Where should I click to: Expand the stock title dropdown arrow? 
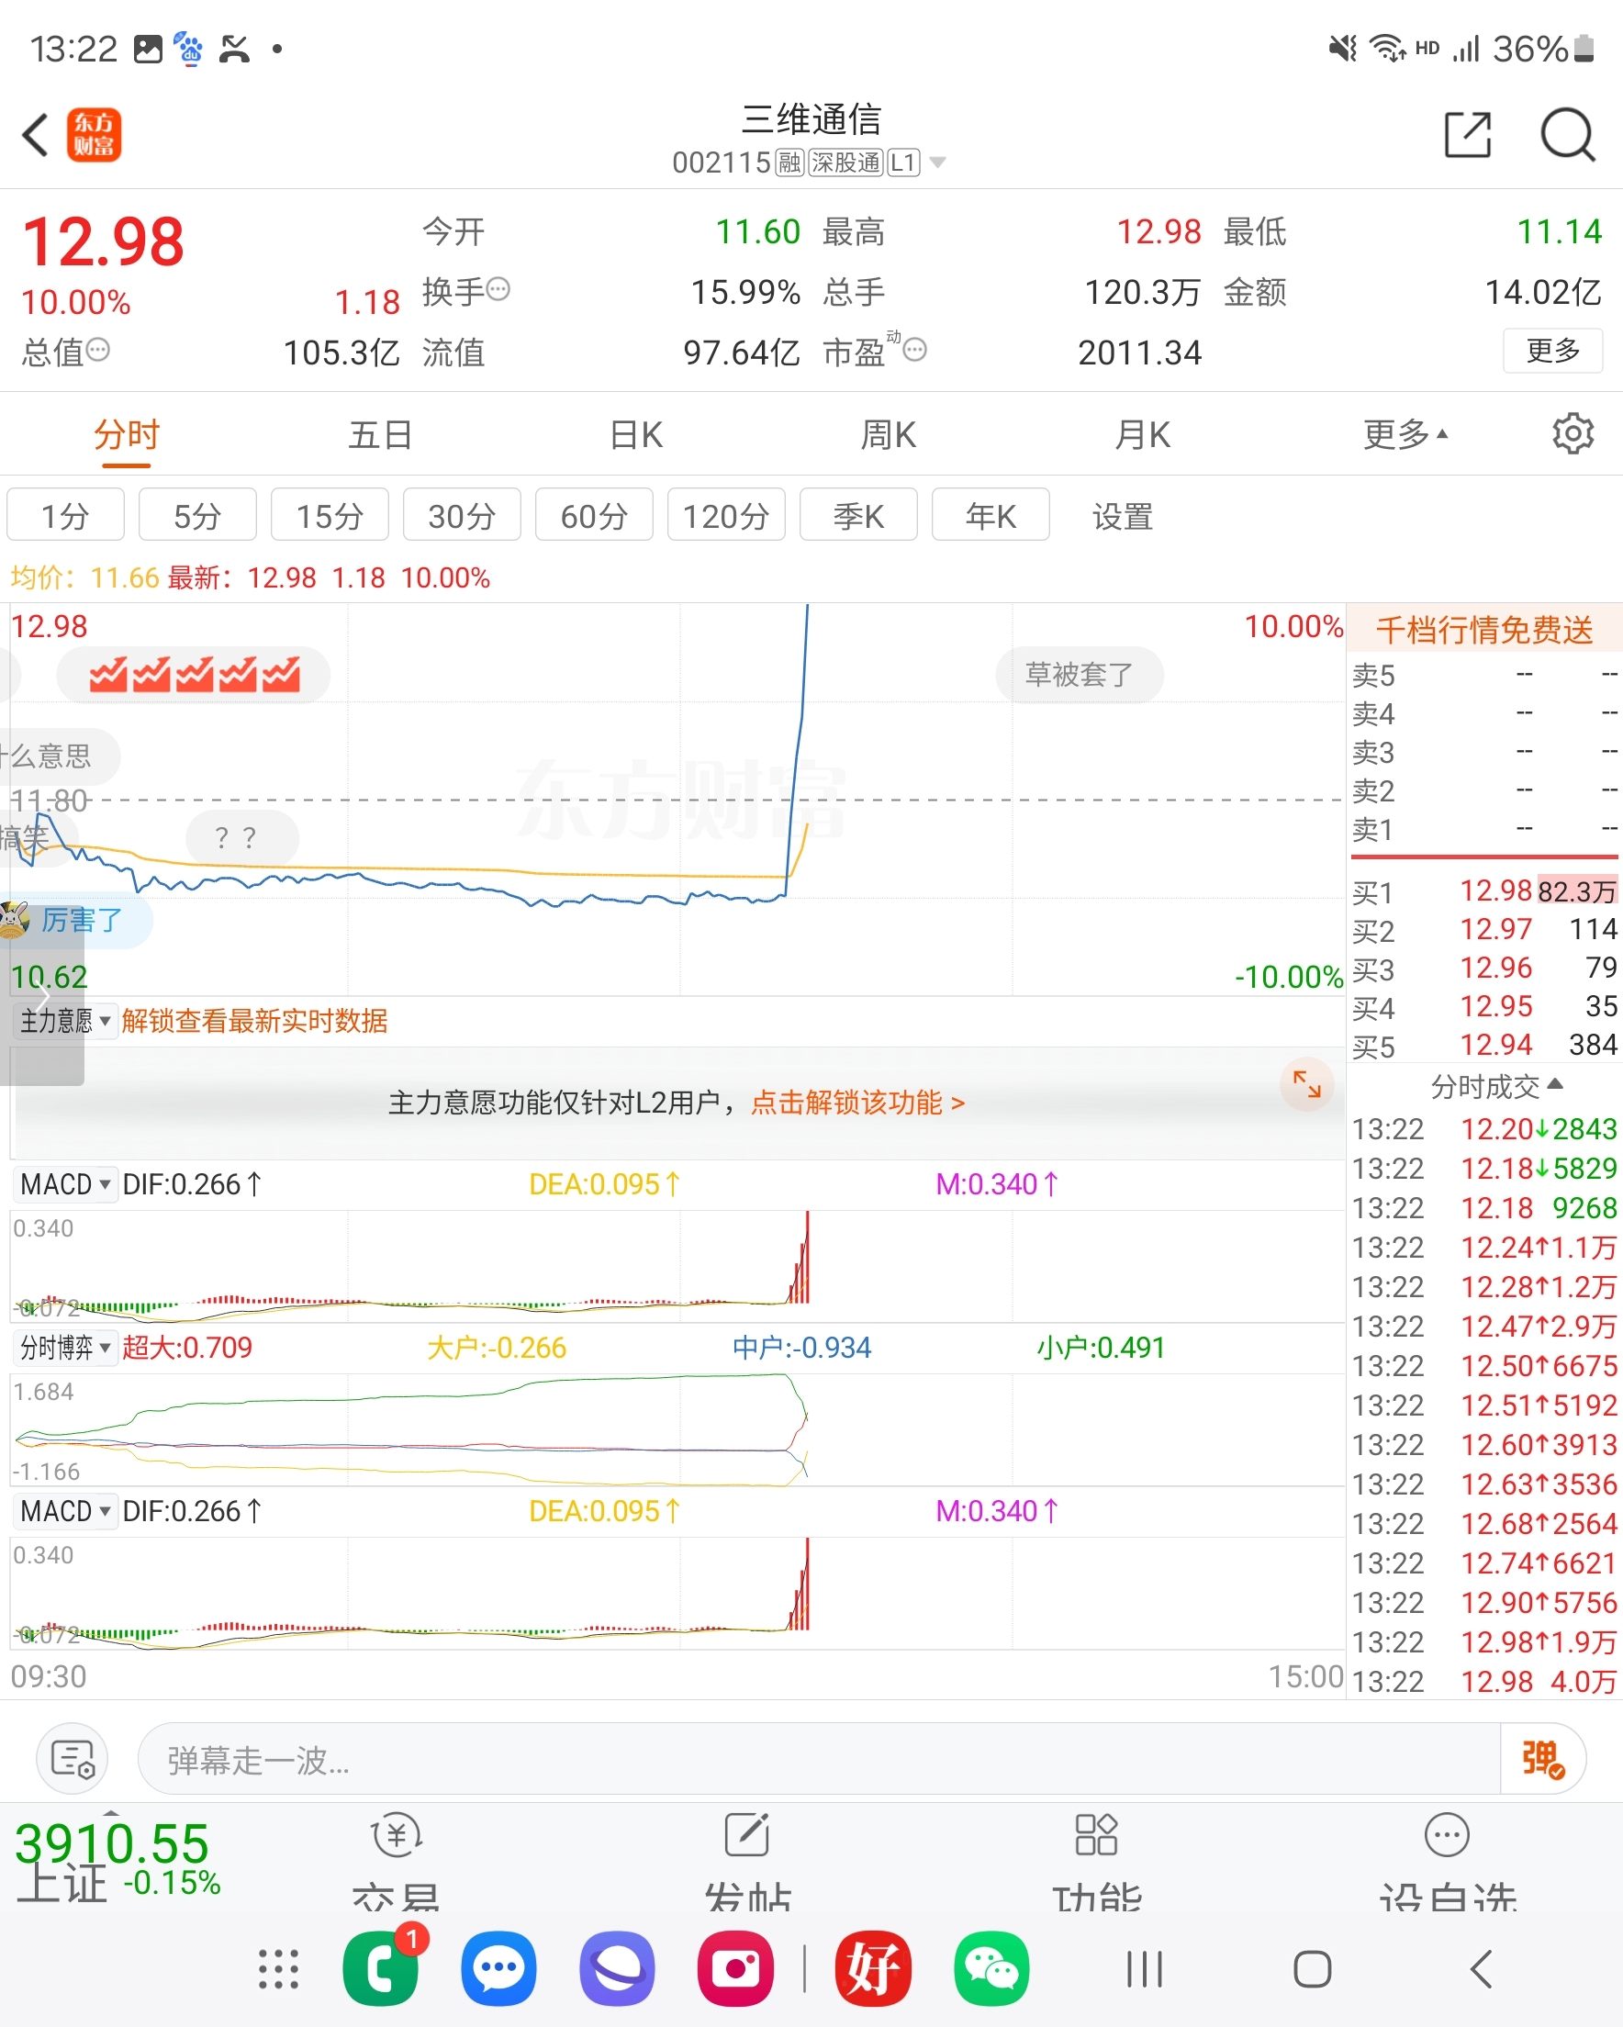[937, 162]
